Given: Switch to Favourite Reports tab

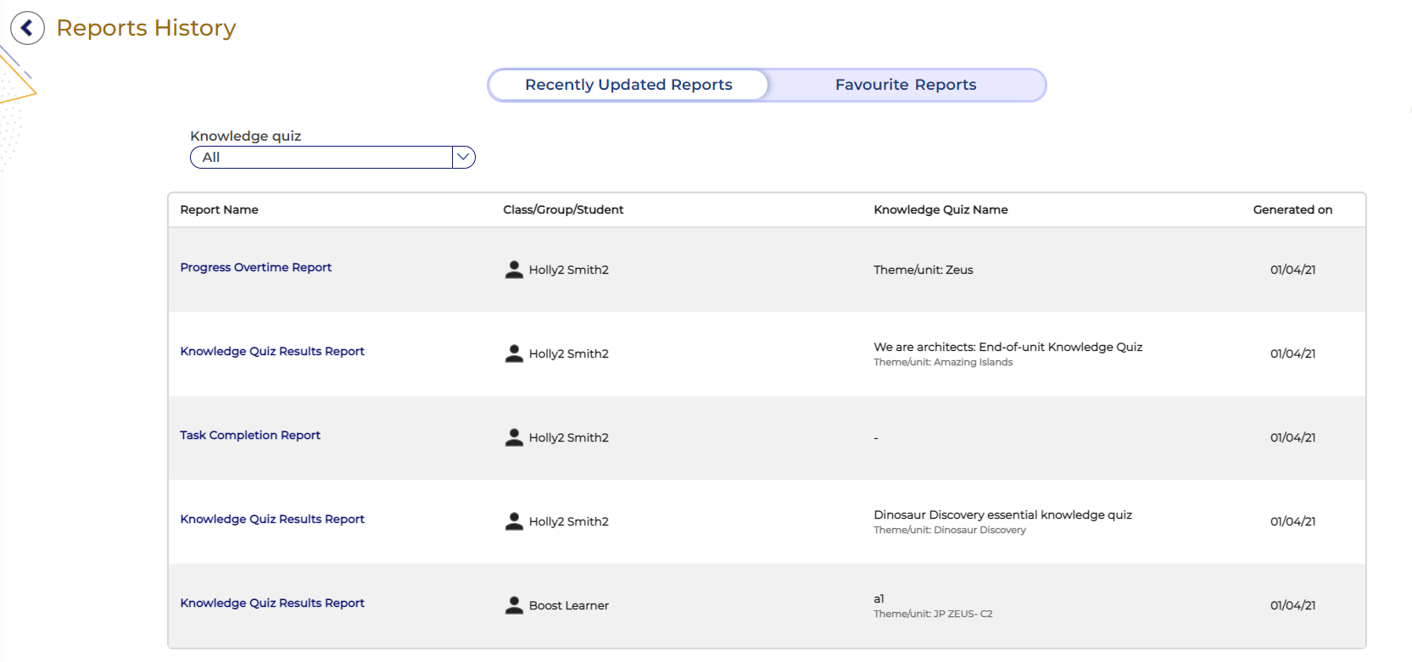Looking at the screenshot, I should pos(905,85).
